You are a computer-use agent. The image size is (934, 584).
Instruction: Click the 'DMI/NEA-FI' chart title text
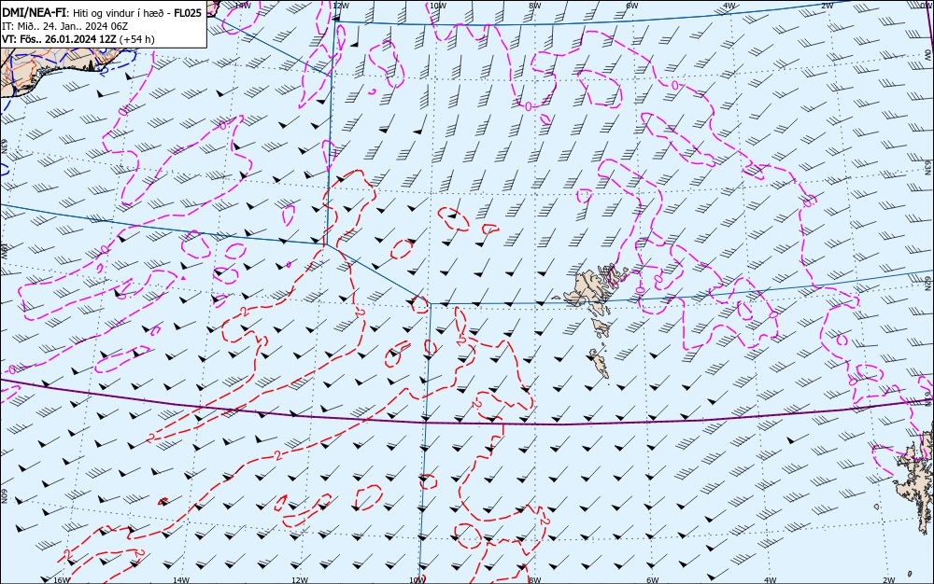[x=34, y=12]
